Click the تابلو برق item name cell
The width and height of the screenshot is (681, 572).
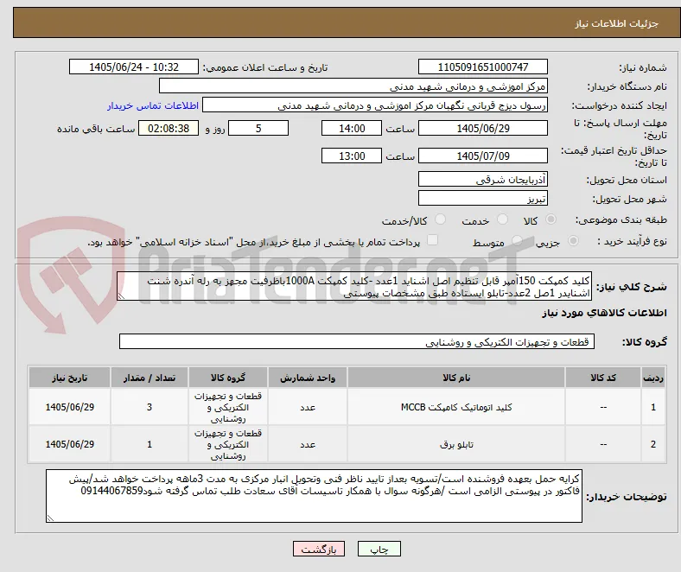pyautogui.click(x=456, y=444)
